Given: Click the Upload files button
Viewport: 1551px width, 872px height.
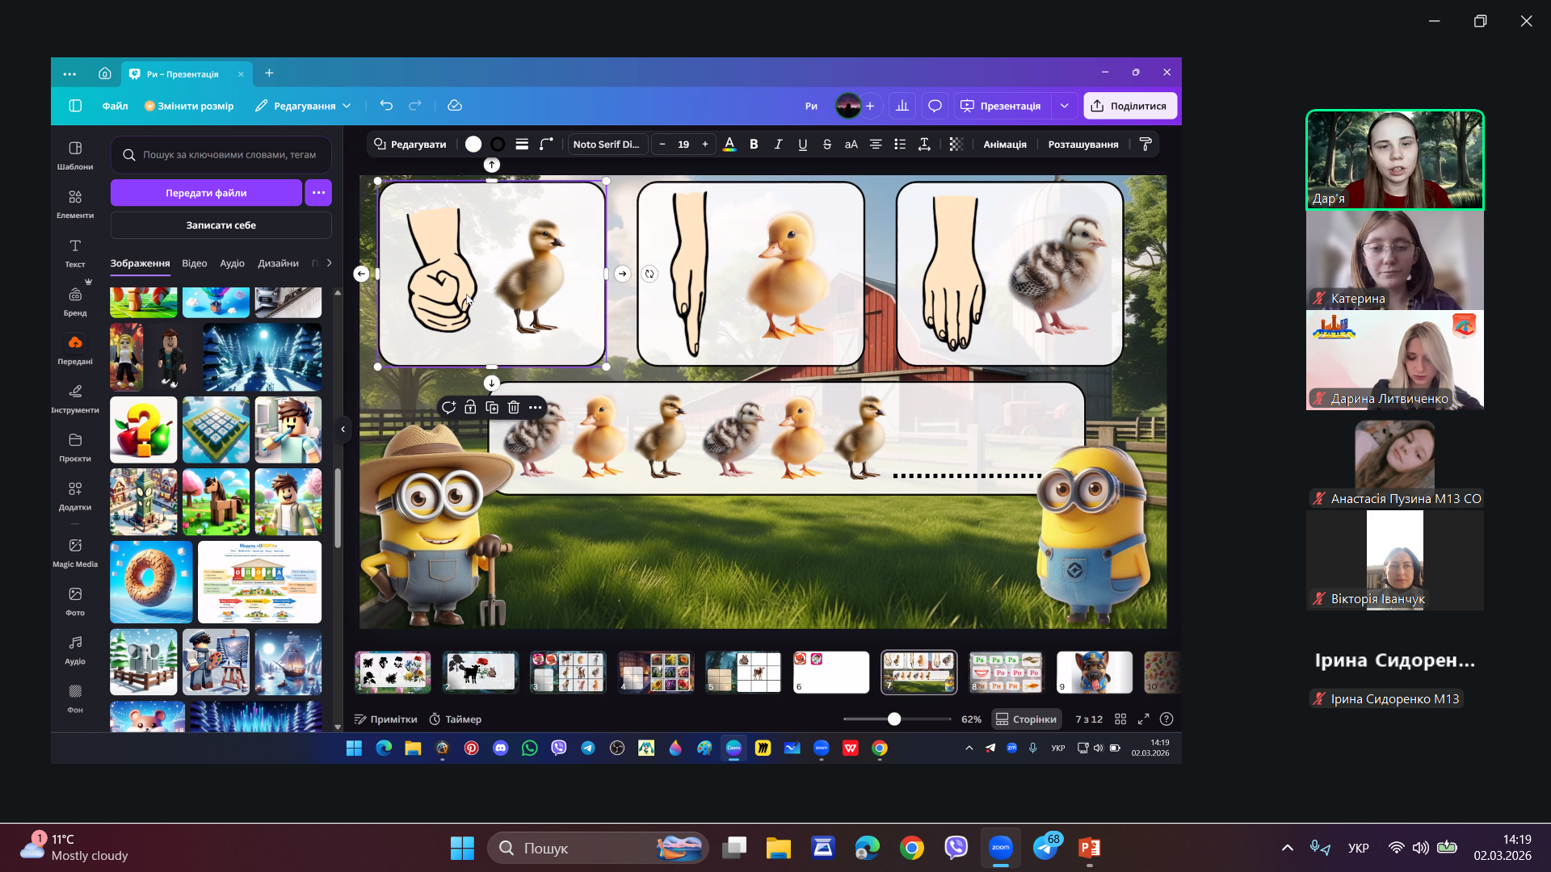Looking at the screenshot, I should (206, 193).
